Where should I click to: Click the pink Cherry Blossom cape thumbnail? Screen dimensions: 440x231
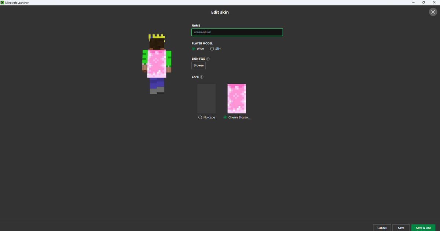pos(237,98)
